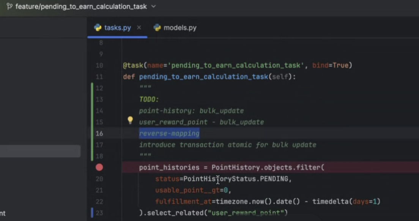Screen dimensions: 419x221
Task: Click the Git branch icon
Action: (x=9, y=6)
